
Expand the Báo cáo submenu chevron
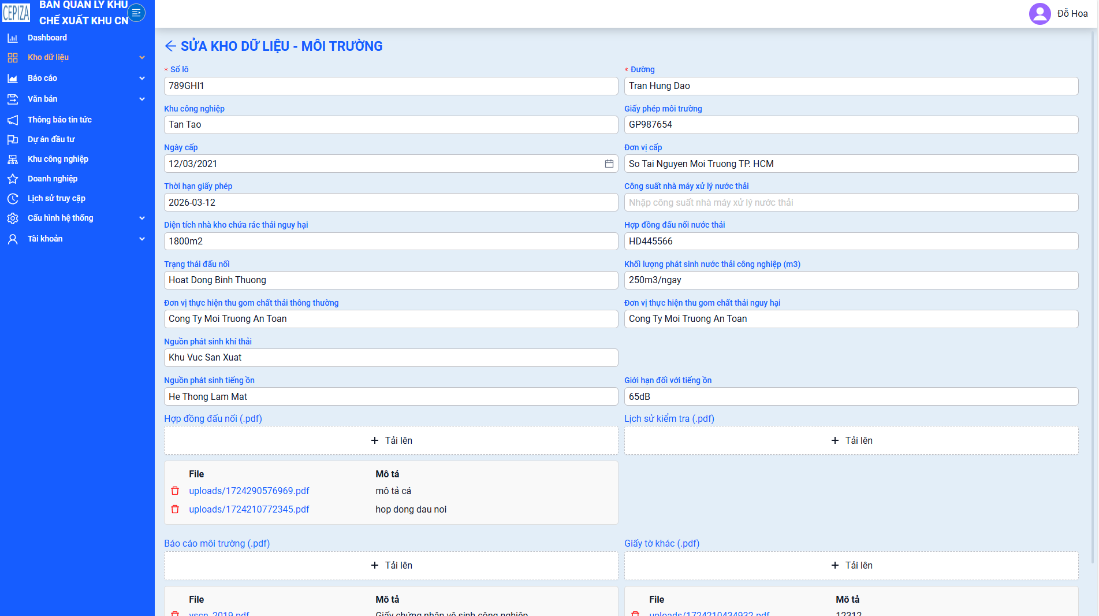point(142,78)
